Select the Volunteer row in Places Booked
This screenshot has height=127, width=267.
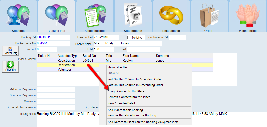click(x=64, y=70)
